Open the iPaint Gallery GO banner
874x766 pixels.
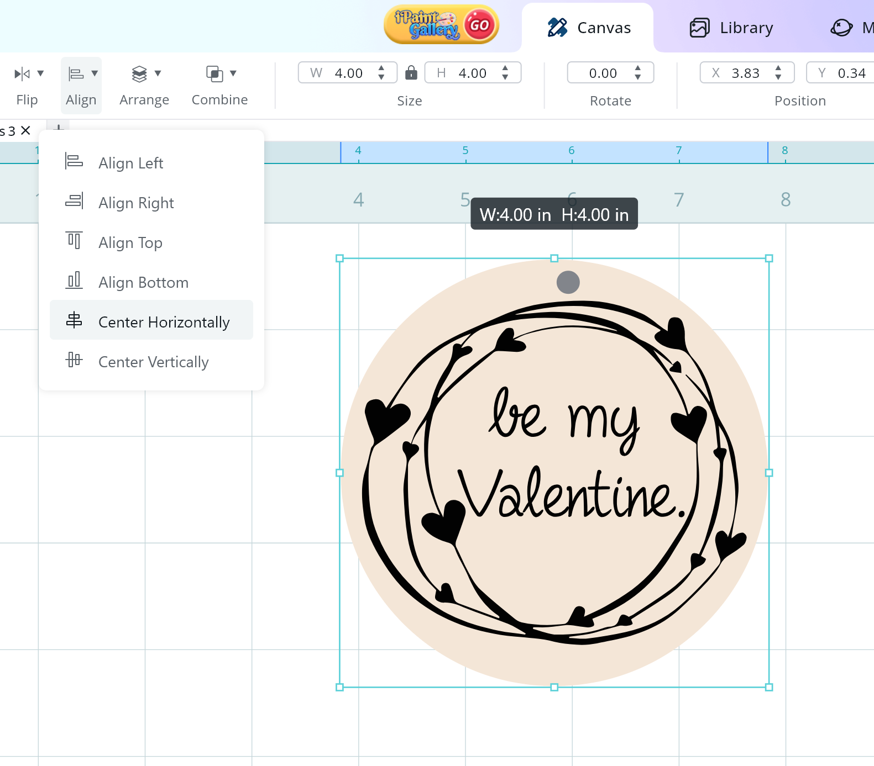[x=441, y=25]
